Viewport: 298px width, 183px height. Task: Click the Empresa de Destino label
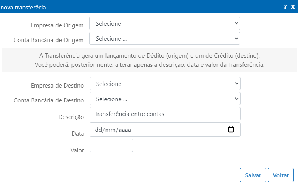[x=57, y=86]
